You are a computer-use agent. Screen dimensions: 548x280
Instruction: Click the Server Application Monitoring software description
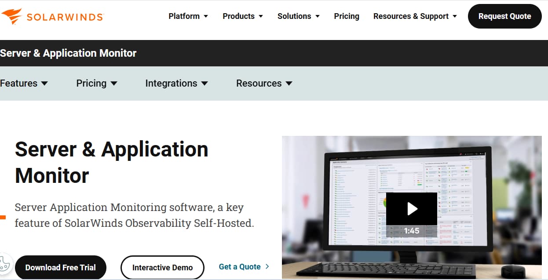(134, 215)
